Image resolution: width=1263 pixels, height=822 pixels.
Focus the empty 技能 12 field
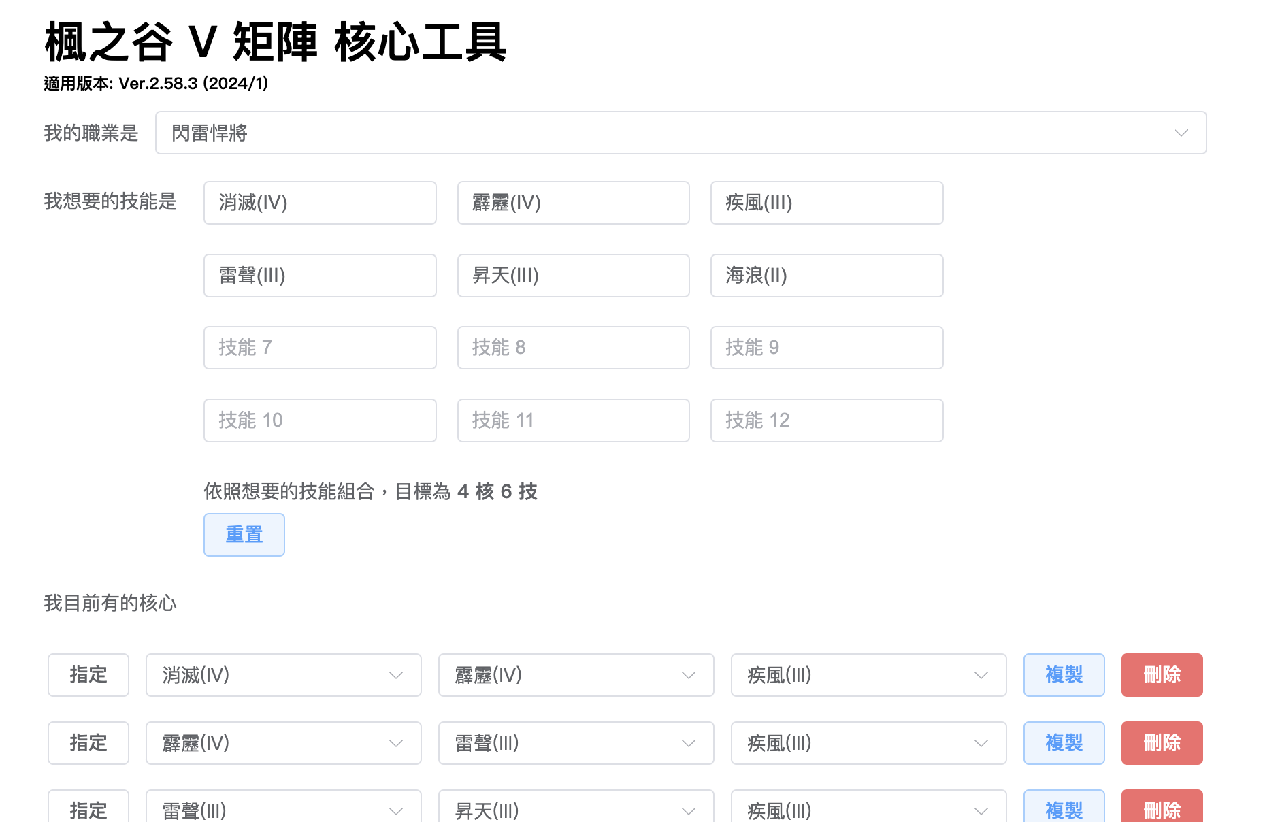pos(827,421)
